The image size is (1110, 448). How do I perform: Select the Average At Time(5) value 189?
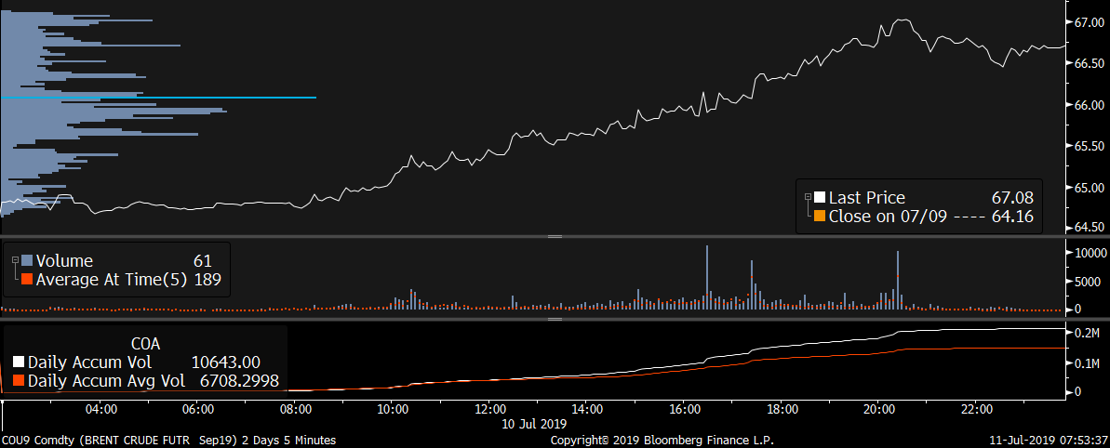207,280
